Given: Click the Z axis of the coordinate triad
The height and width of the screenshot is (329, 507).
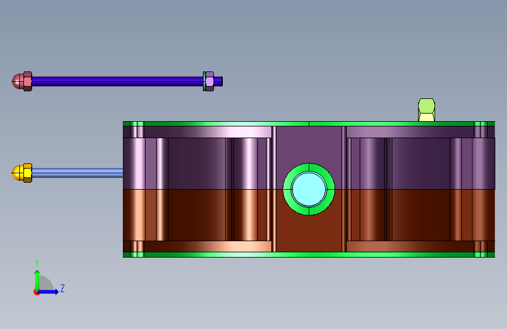Looking at the screenshot, I should click(x=48, y=292).
